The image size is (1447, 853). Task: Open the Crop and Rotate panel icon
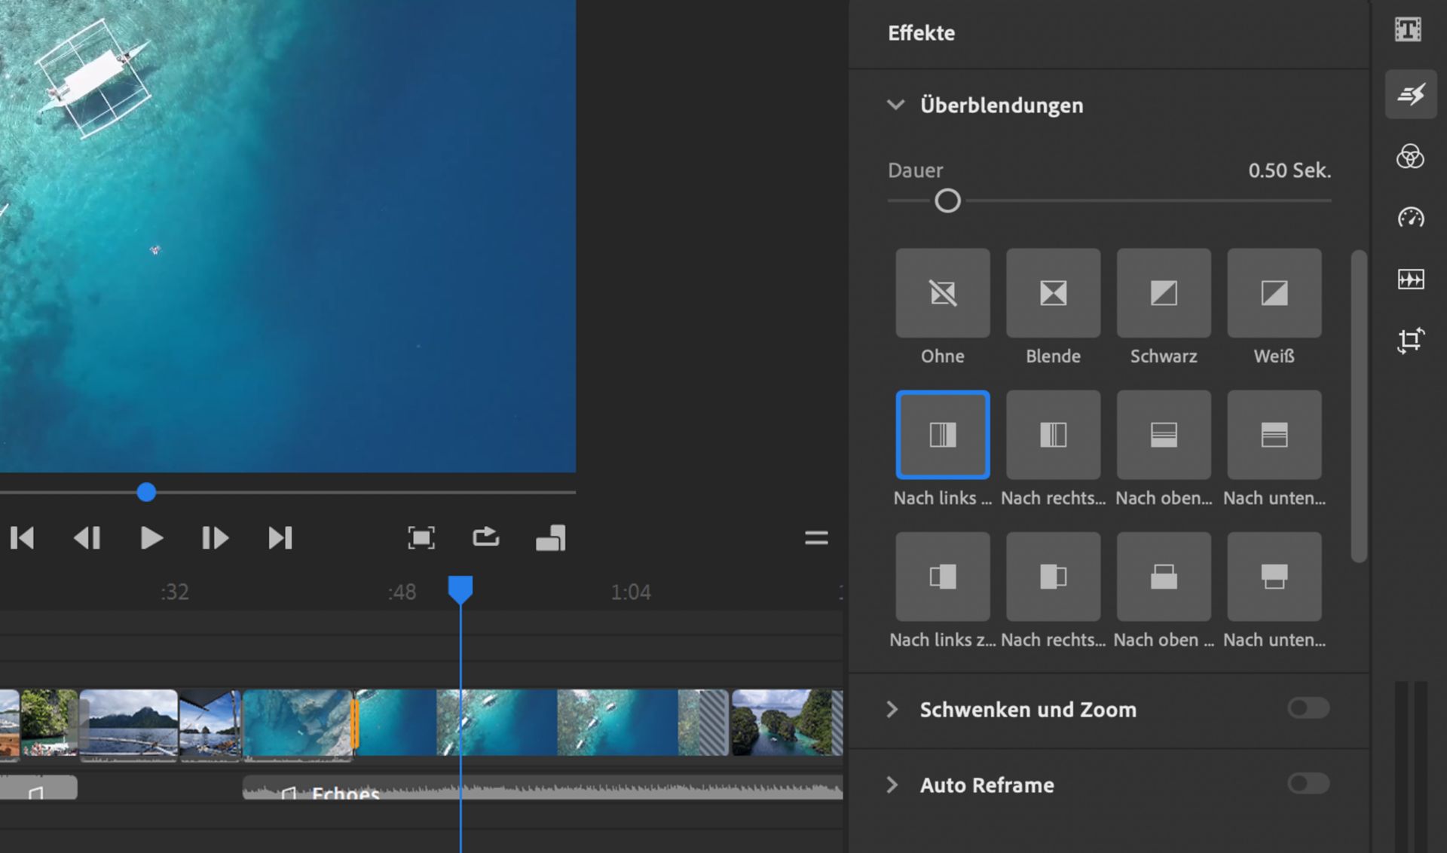click(x=1410, y=341)
